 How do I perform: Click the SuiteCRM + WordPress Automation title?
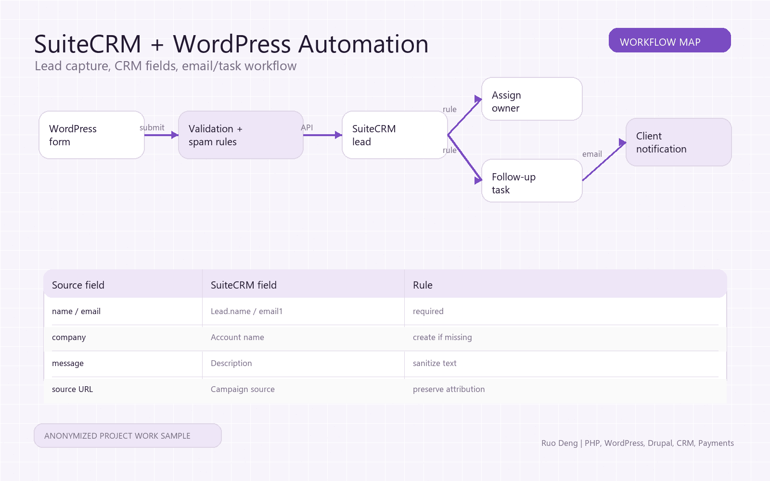pos(231,44)
